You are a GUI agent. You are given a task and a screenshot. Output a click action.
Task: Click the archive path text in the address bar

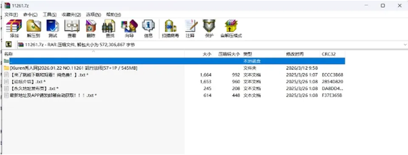coord(80,44)
